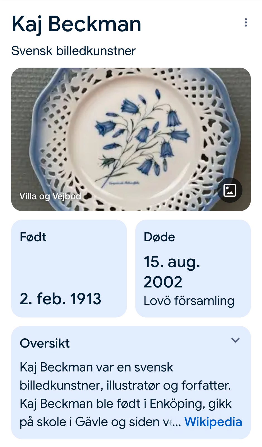
Task: Tap the image gallery icon on photo
Action: click(230, 190)
